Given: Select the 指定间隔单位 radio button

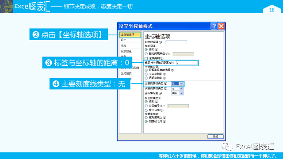Looking at the screenshot, I should point(146,54).
